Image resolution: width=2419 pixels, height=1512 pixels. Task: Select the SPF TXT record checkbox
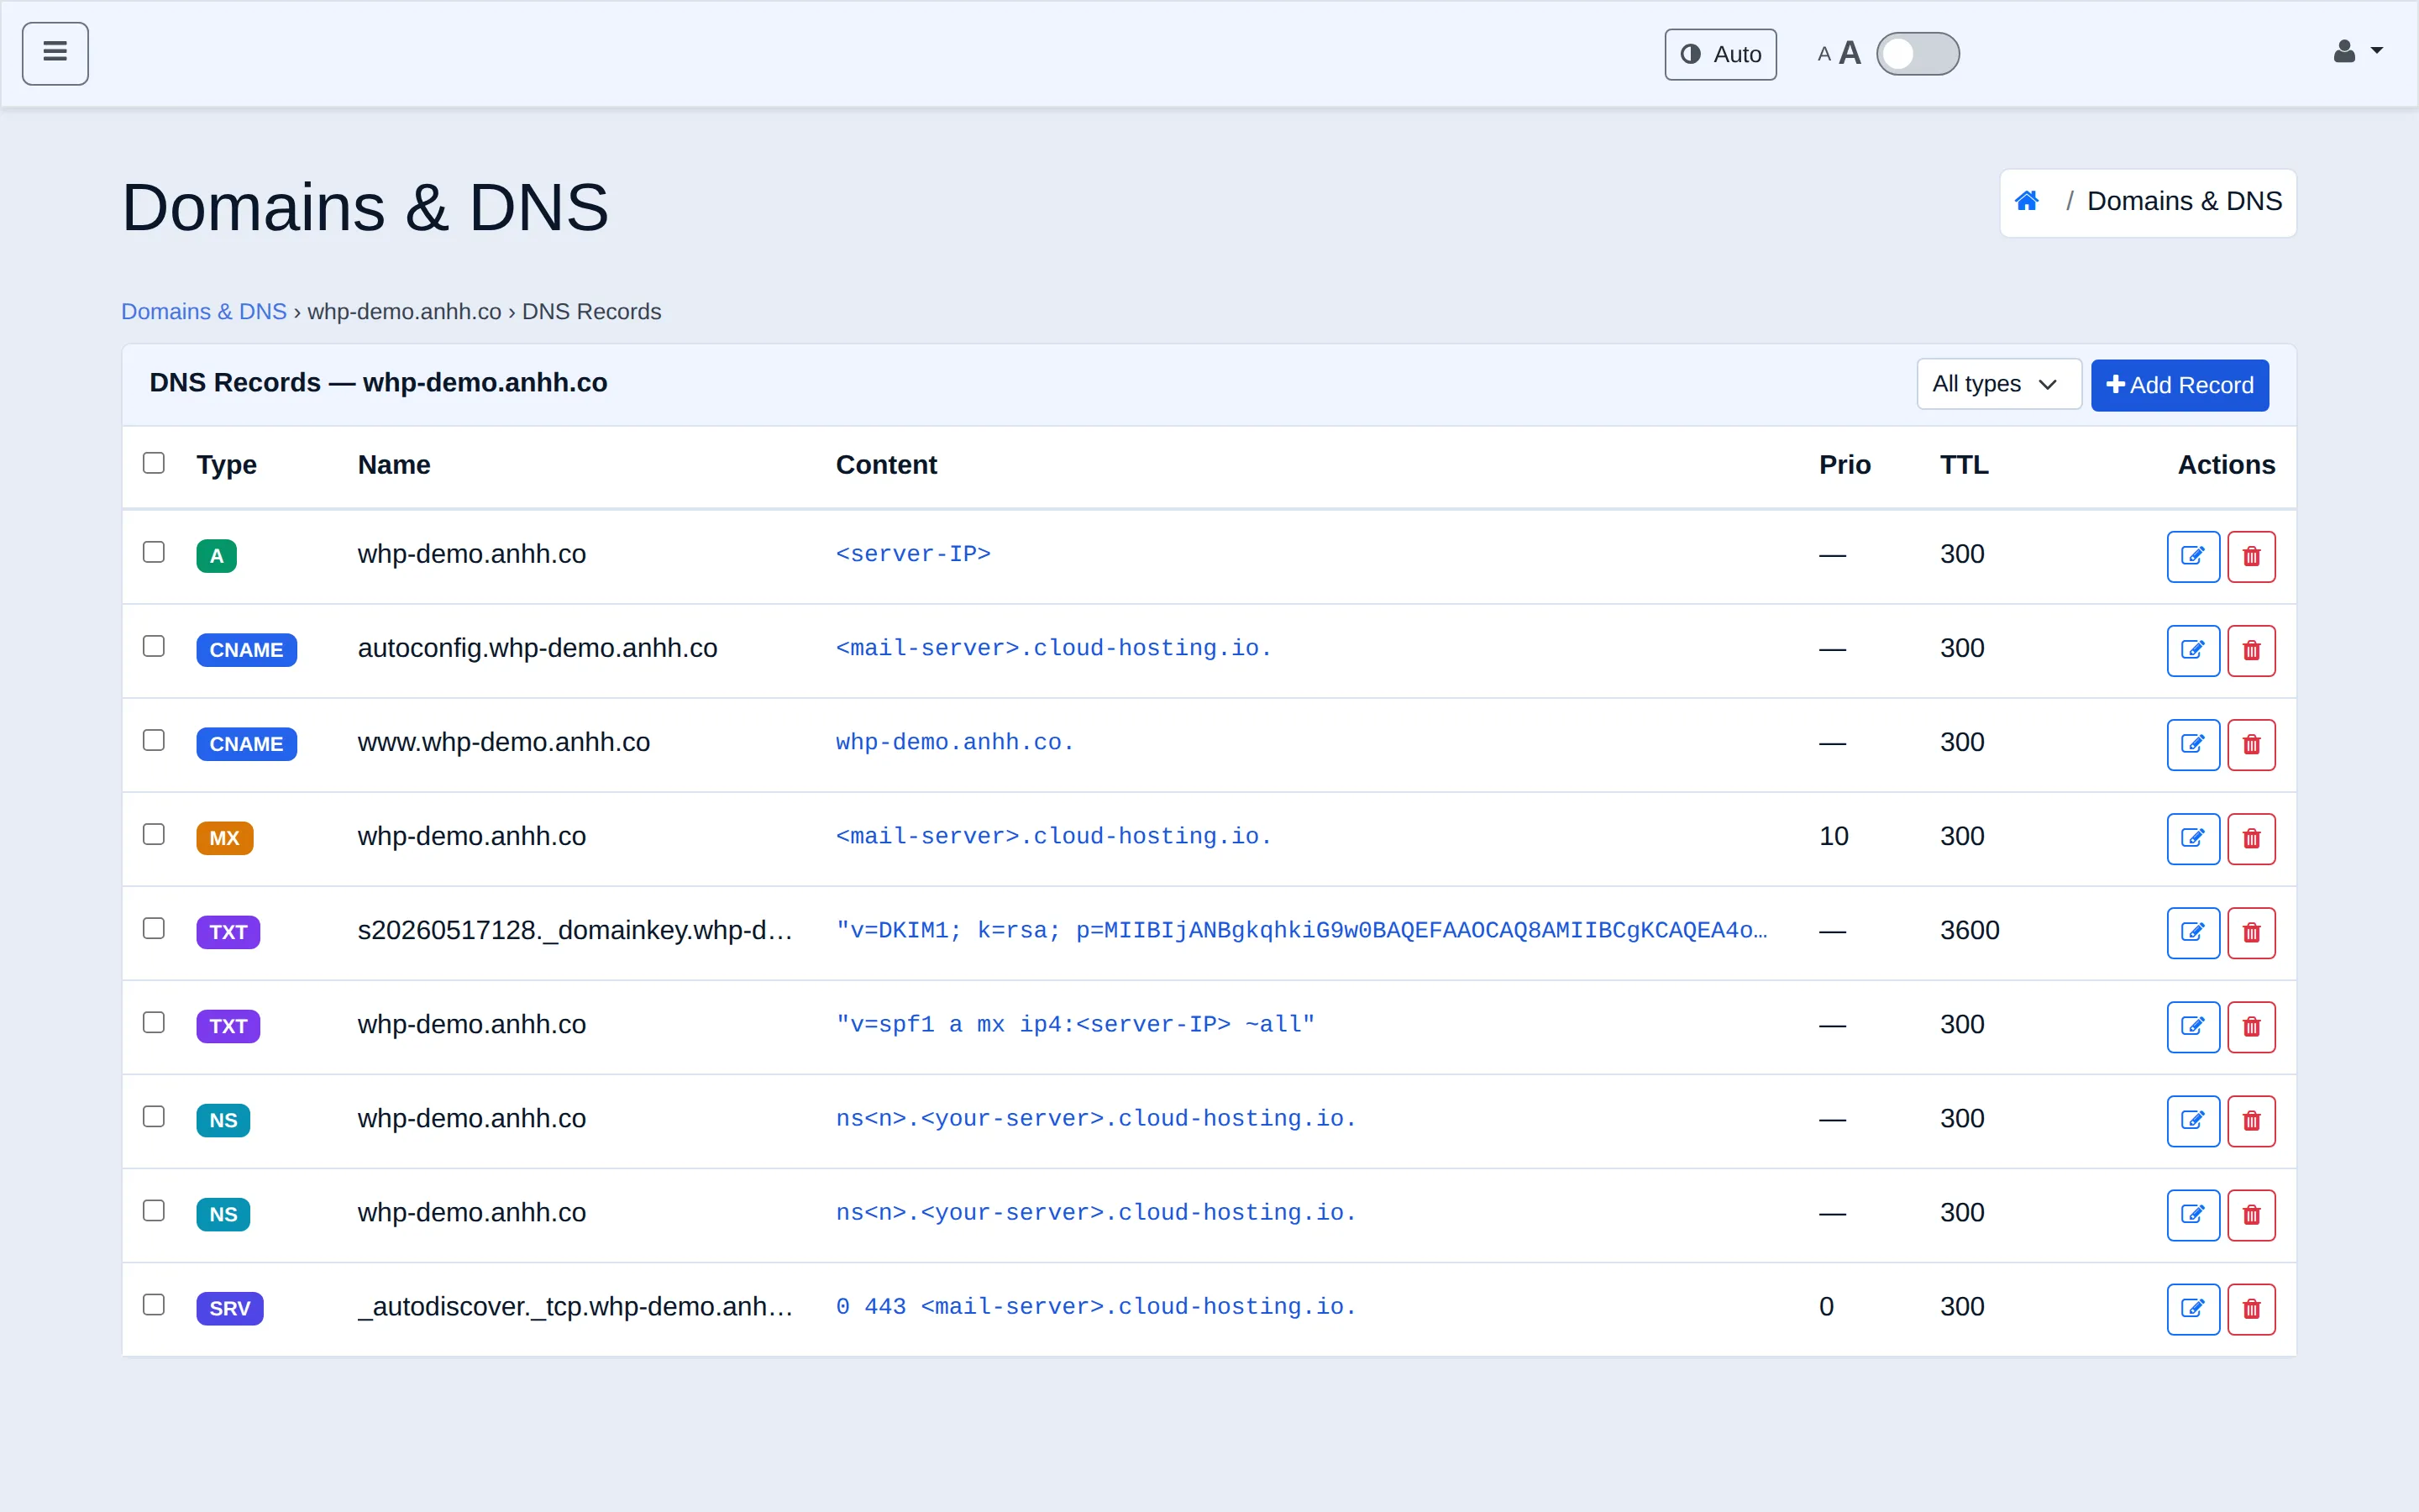tap(154, 1022)
